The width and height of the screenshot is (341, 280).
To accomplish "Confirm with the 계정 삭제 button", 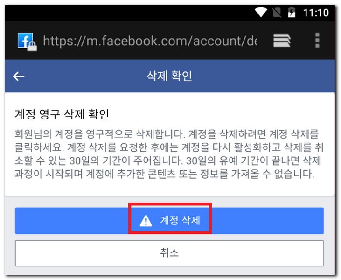I will tap(169, 221).
